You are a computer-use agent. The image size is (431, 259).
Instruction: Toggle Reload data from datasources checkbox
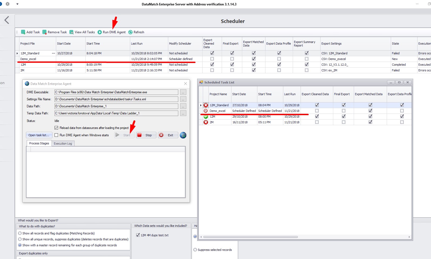tap(56, 128)
